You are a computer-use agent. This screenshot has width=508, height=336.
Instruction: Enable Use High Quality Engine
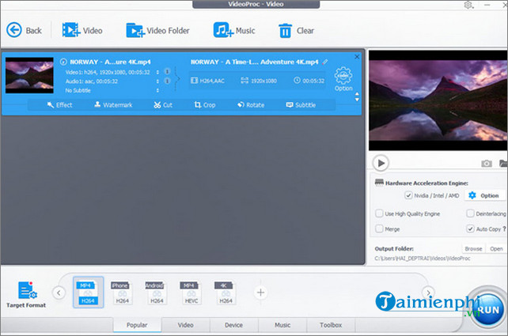[x=379, y=213]
